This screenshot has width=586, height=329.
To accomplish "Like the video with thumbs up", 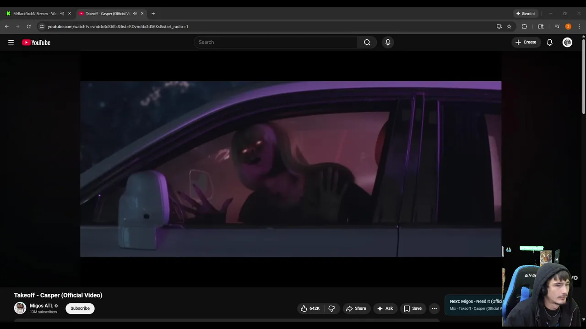I will pyautogui.click(x=310, y=308).
